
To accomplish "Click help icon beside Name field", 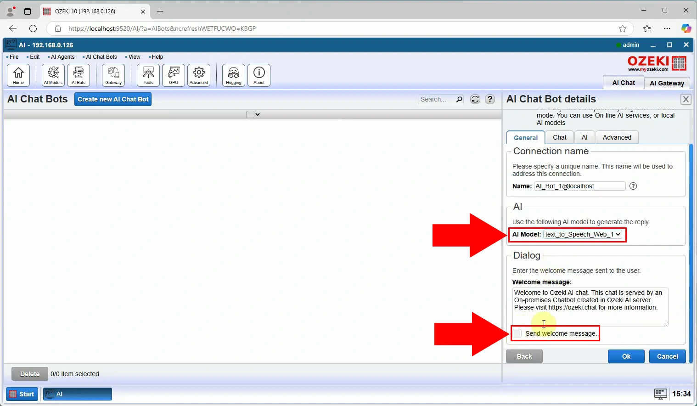I will [x=633, y=186].
